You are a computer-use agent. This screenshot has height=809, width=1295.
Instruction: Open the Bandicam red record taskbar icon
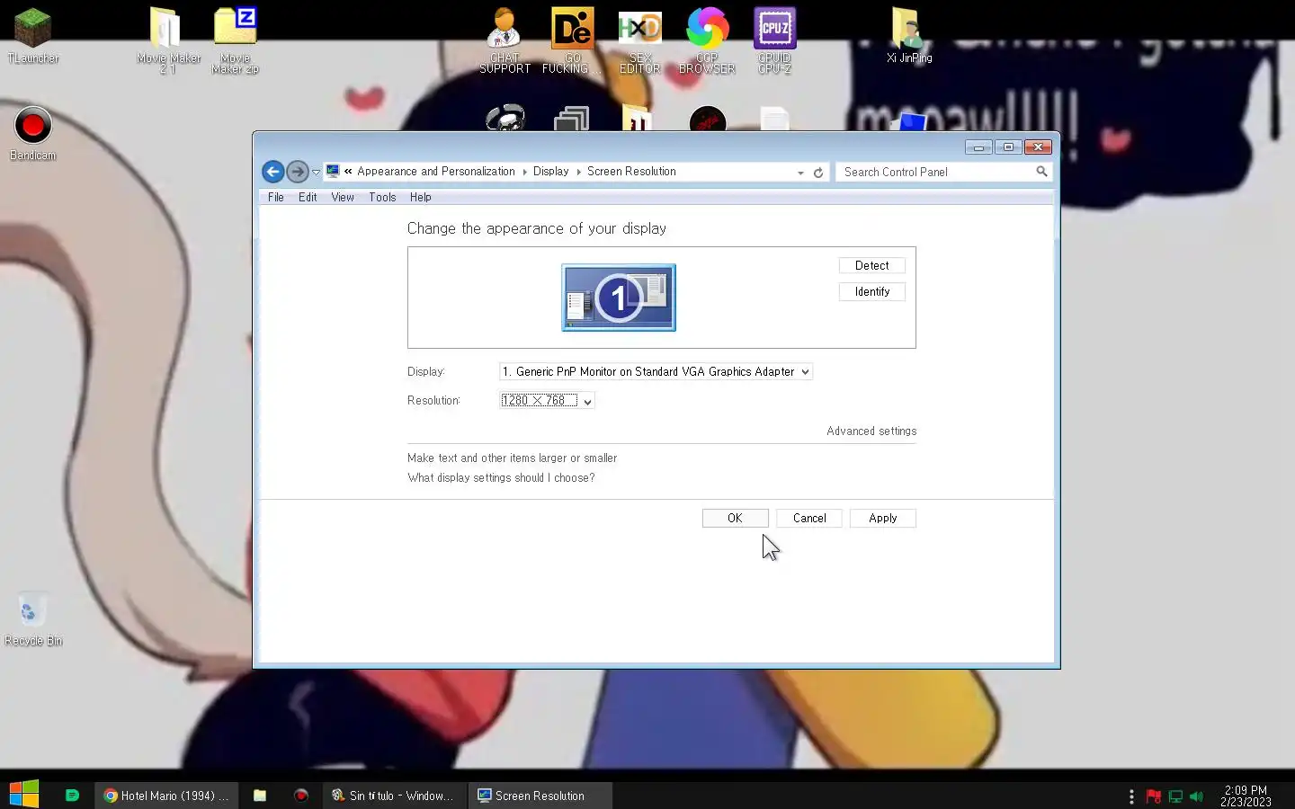[x=301, y=796]
